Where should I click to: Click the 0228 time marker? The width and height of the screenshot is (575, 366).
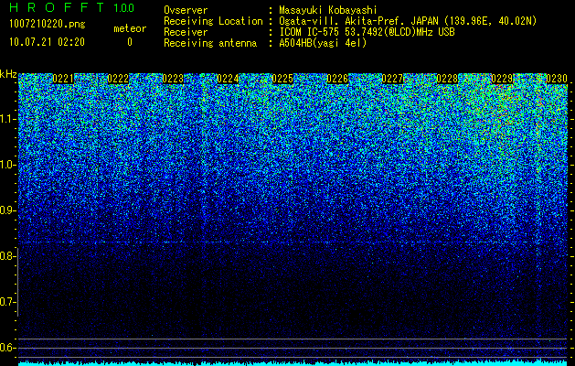[447, 79]
